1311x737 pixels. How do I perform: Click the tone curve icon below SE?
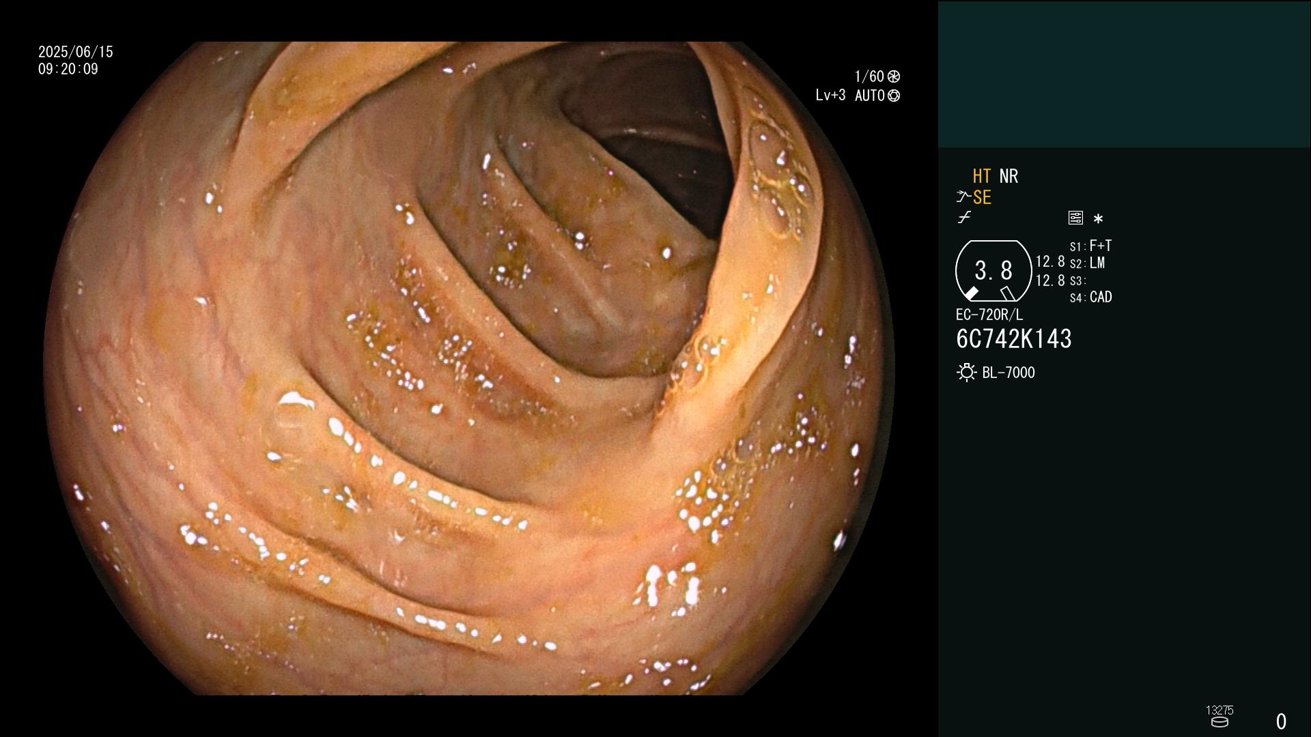964,218
